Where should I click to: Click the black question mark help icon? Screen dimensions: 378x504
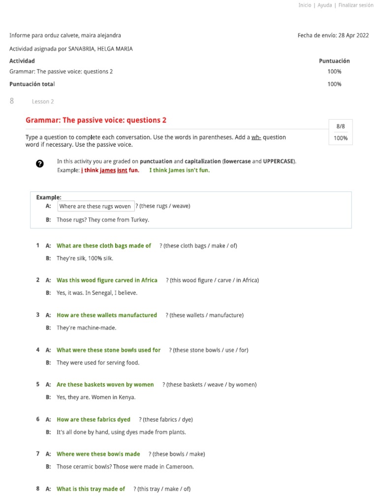(x=40, y=164)
